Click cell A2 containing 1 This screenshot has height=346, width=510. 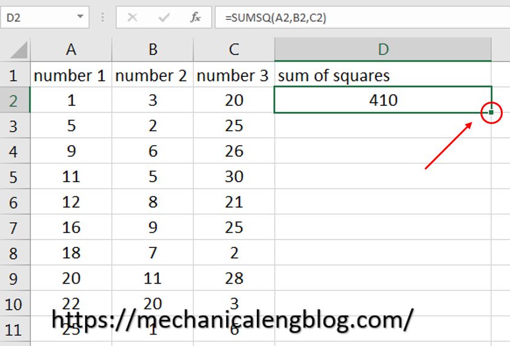(x=71, y=100)
